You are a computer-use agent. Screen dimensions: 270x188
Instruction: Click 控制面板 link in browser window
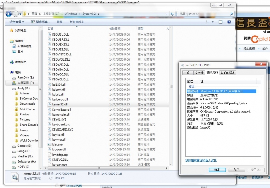tap(249, 48)
